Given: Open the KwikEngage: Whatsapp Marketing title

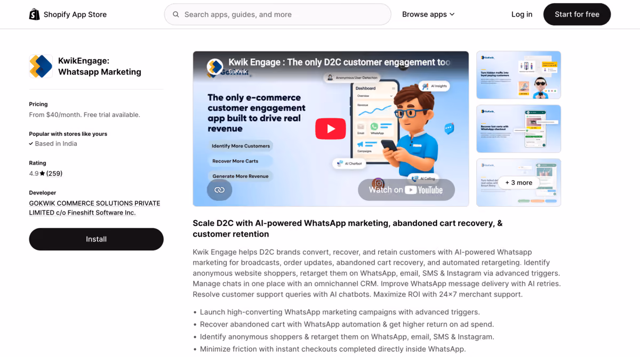Looking at the screenshot, I should (x=100, y=67).
